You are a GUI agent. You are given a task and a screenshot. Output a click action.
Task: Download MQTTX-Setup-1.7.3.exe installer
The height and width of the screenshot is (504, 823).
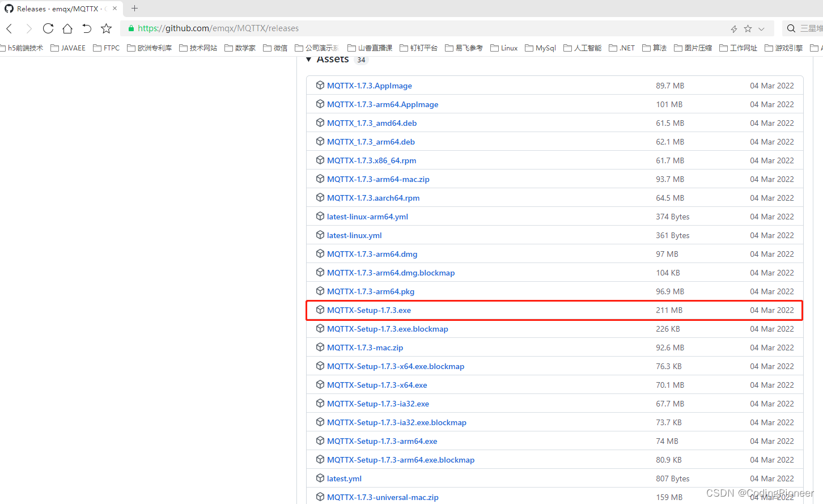click(x=369, y=310)
